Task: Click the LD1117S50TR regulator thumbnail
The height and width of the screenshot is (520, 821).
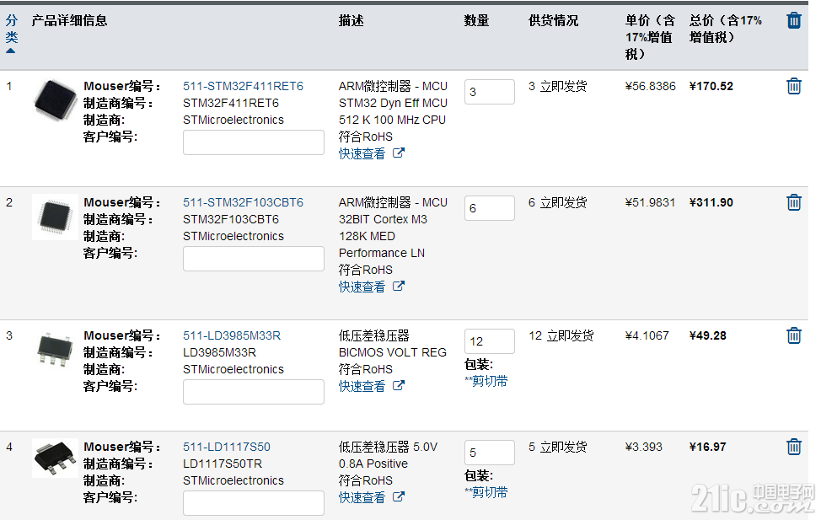Action: point(55,458)
